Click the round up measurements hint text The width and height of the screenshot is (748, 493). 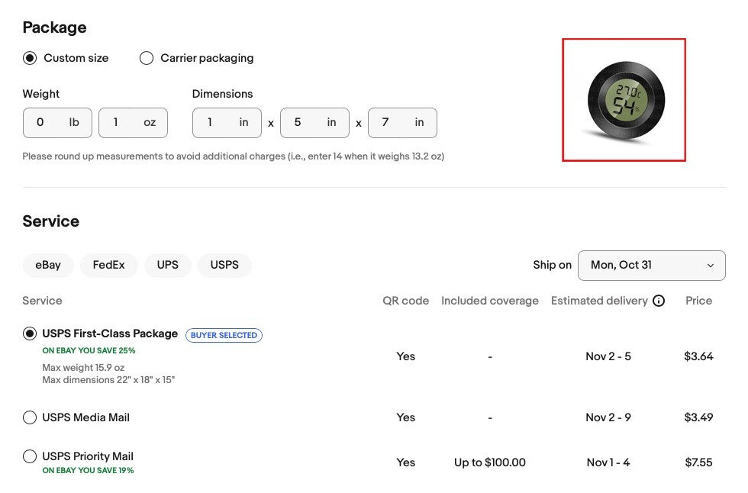[x=234, y=156]
